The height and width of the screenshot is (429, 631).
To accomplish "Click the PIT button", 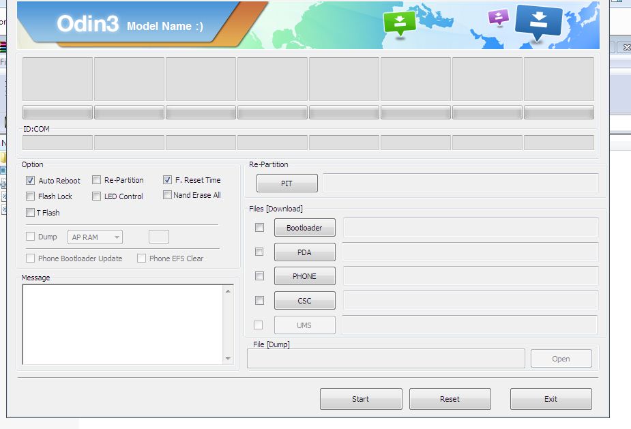I will tap(287, 183).
